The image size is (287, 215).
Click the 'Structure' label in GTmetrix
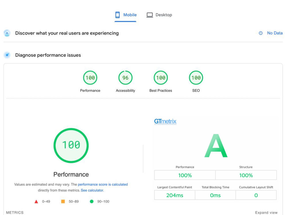(246, 167)
